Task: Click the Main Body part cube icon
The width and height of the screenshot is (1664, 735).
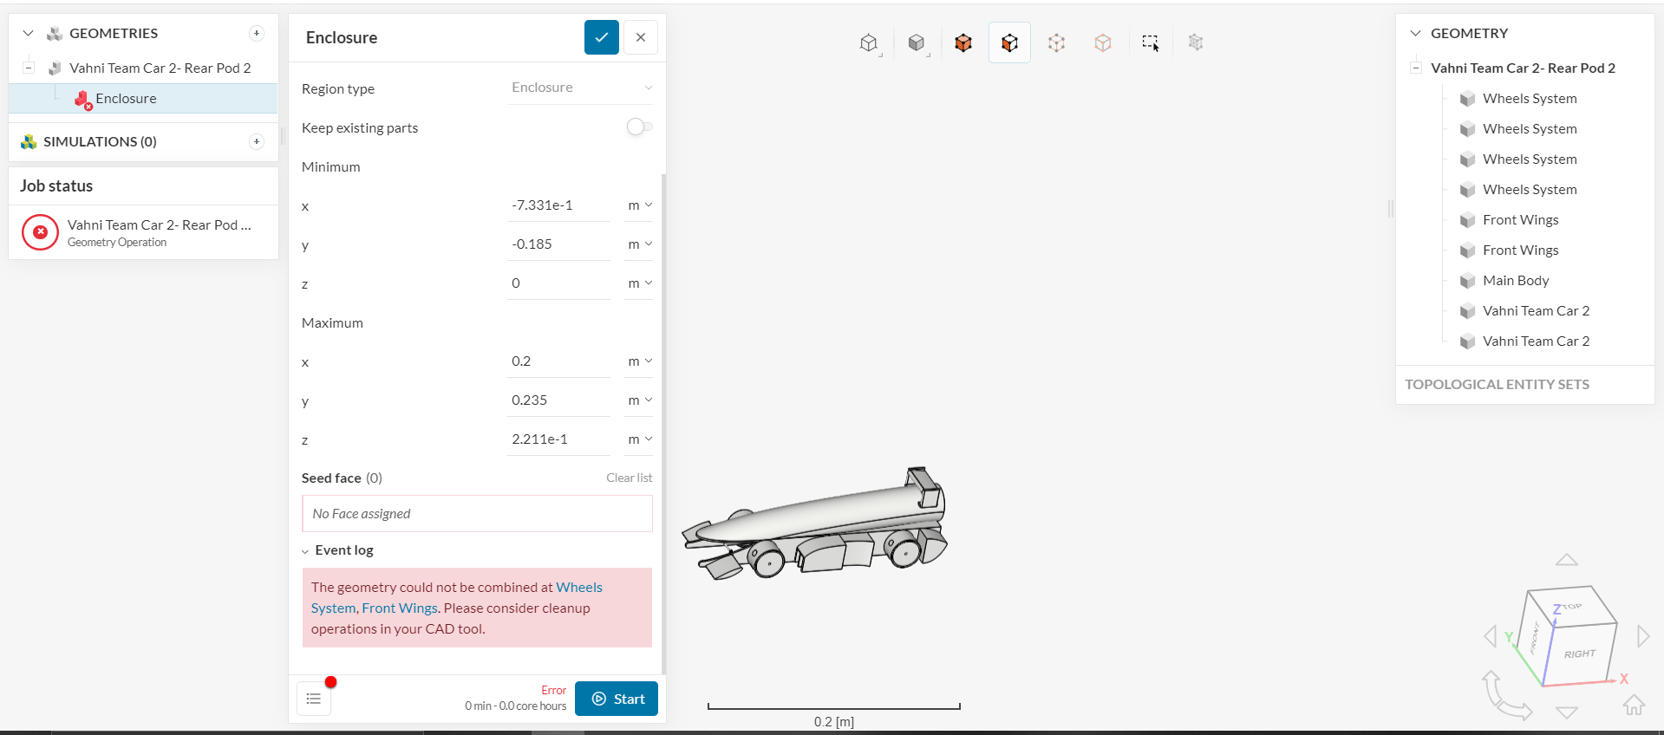Action: click(x=1467, y=281)
